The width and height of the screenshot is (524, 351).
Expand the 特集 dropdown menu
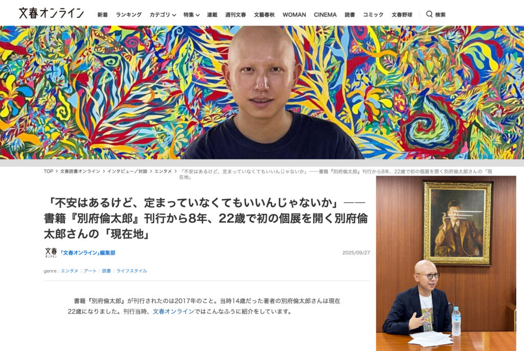[x=191, y=15]
